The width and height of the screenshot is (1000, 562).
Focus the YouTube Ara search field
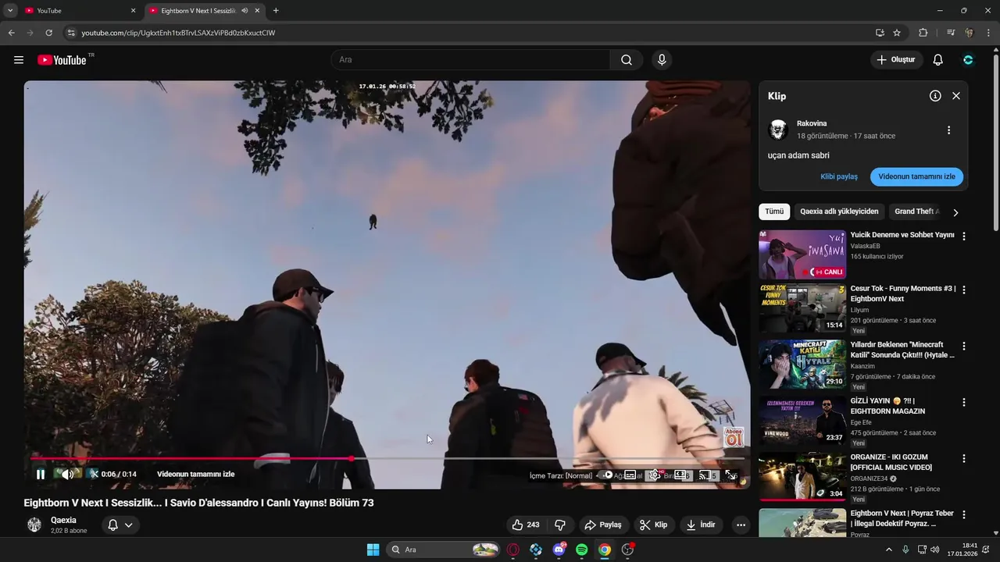click(470, 60)
